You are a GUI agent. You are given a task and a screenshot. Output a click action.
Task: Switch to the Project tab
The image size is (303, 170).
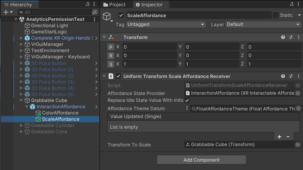click(115, 5)
